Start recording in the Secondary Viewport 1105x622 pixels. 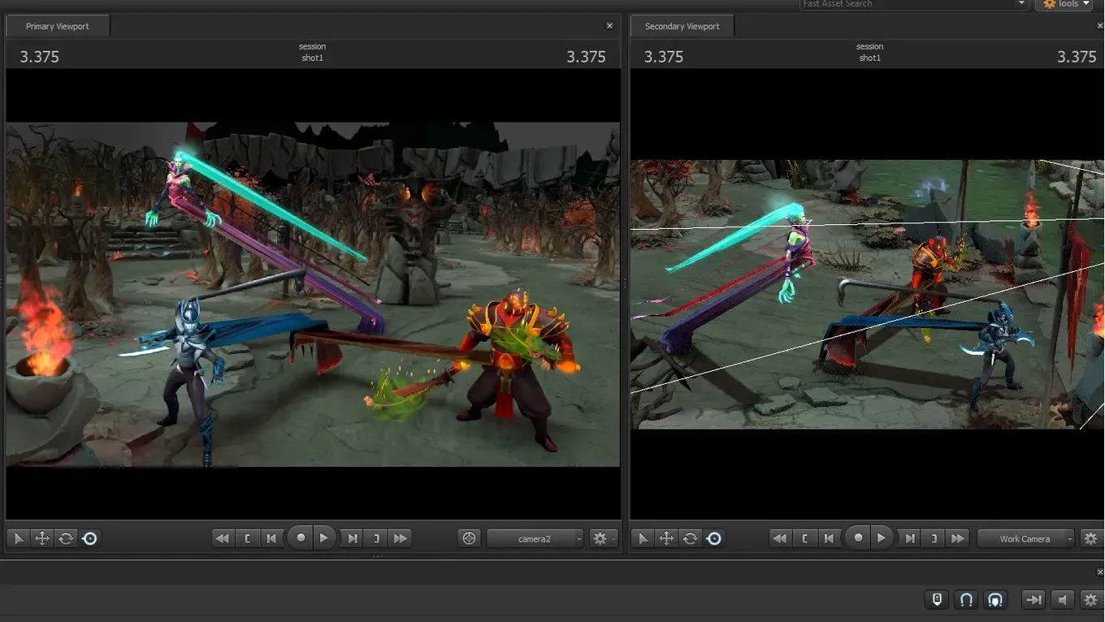point(858,538)
